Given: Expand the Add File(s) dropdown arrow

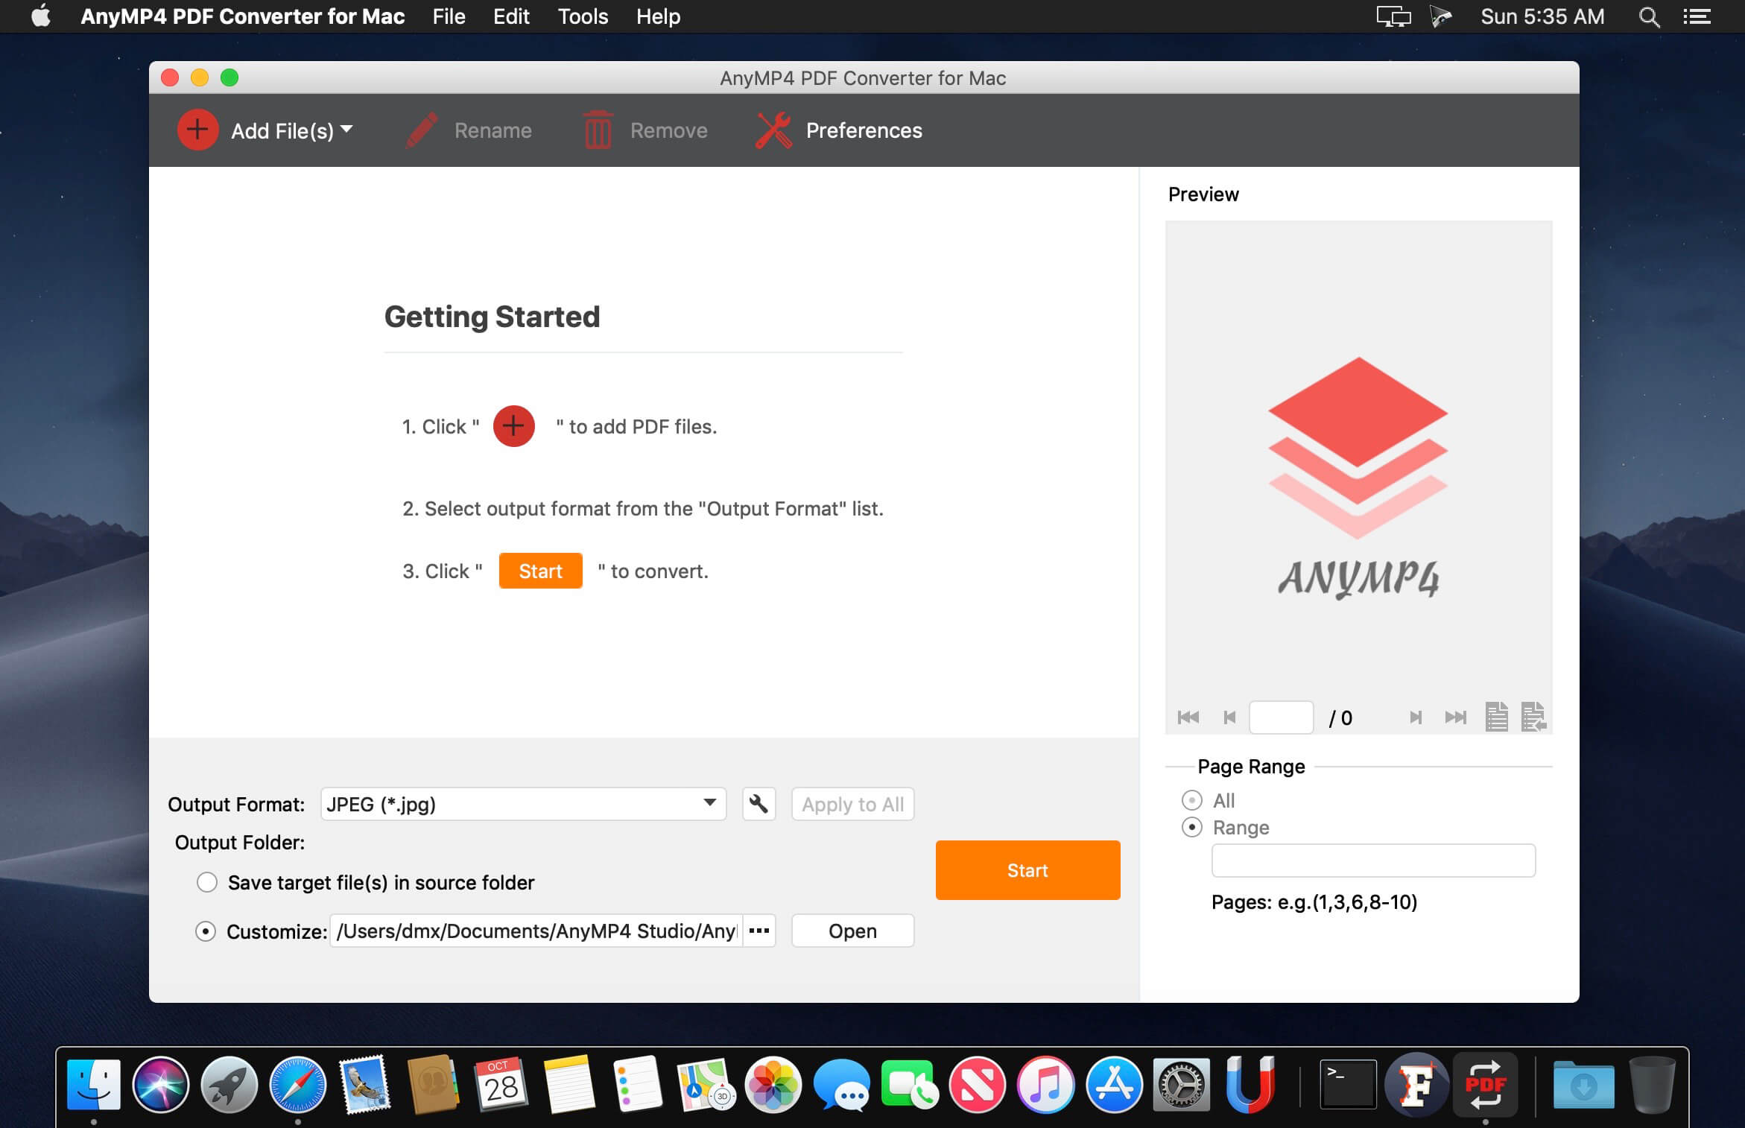Looking at the screenshot, I should coord(347,130).
